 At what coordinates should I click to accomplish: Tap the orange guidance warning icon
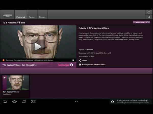(4, 60)
